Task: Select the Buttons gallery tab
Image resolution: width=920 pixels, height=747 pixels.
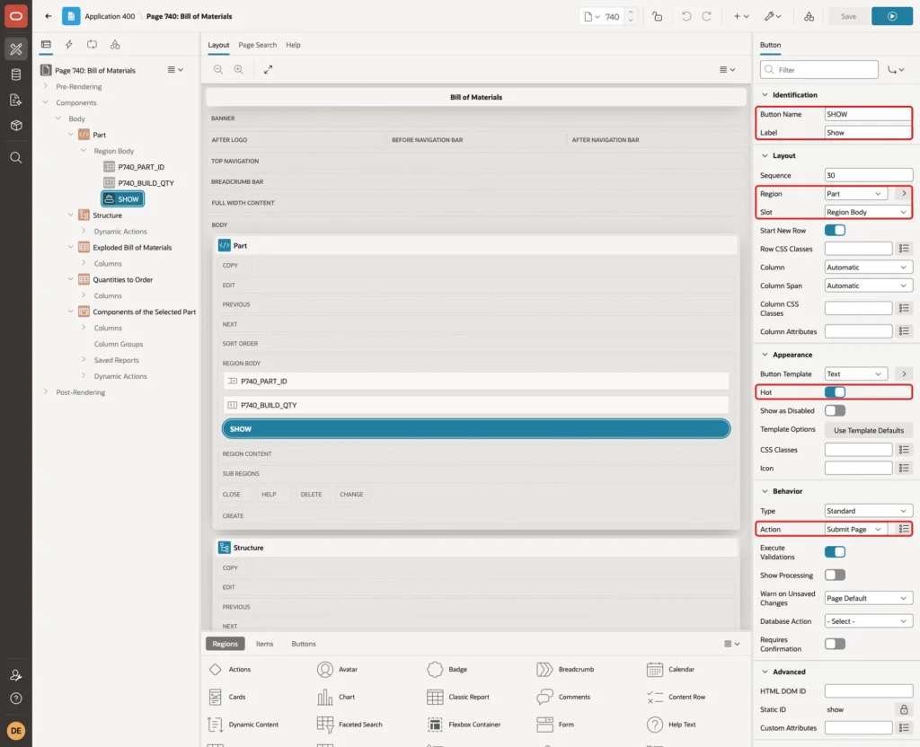Action: tap(304, 644)
